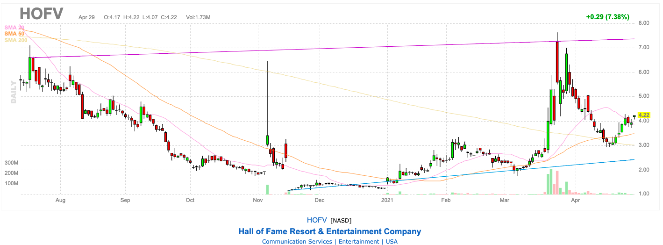Click the 8.00 price axis label
Viewport: 663px width, 245px height.
[x=644, y=23]
